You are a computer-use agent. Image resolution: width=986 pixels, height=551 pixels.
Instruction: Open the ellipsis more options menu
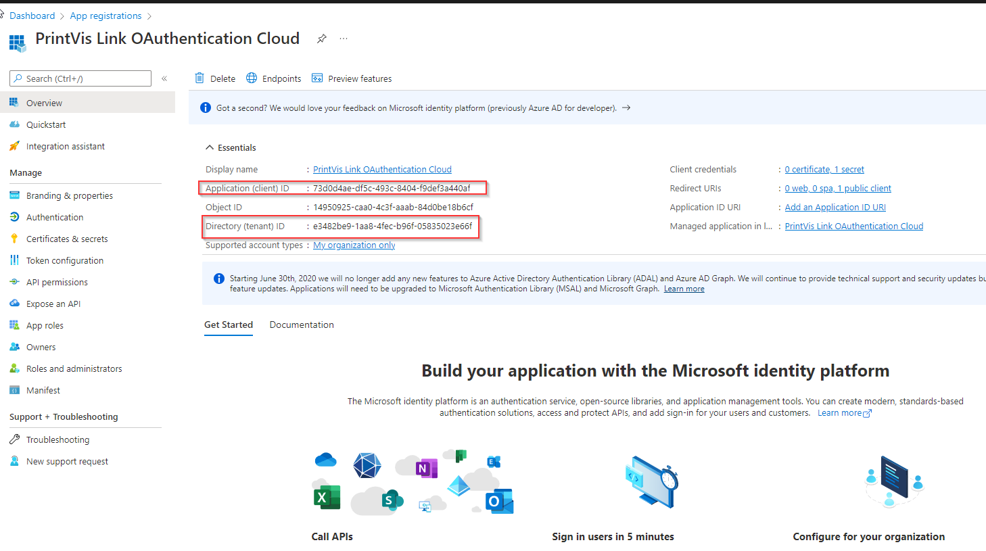(x=344, y=39)
